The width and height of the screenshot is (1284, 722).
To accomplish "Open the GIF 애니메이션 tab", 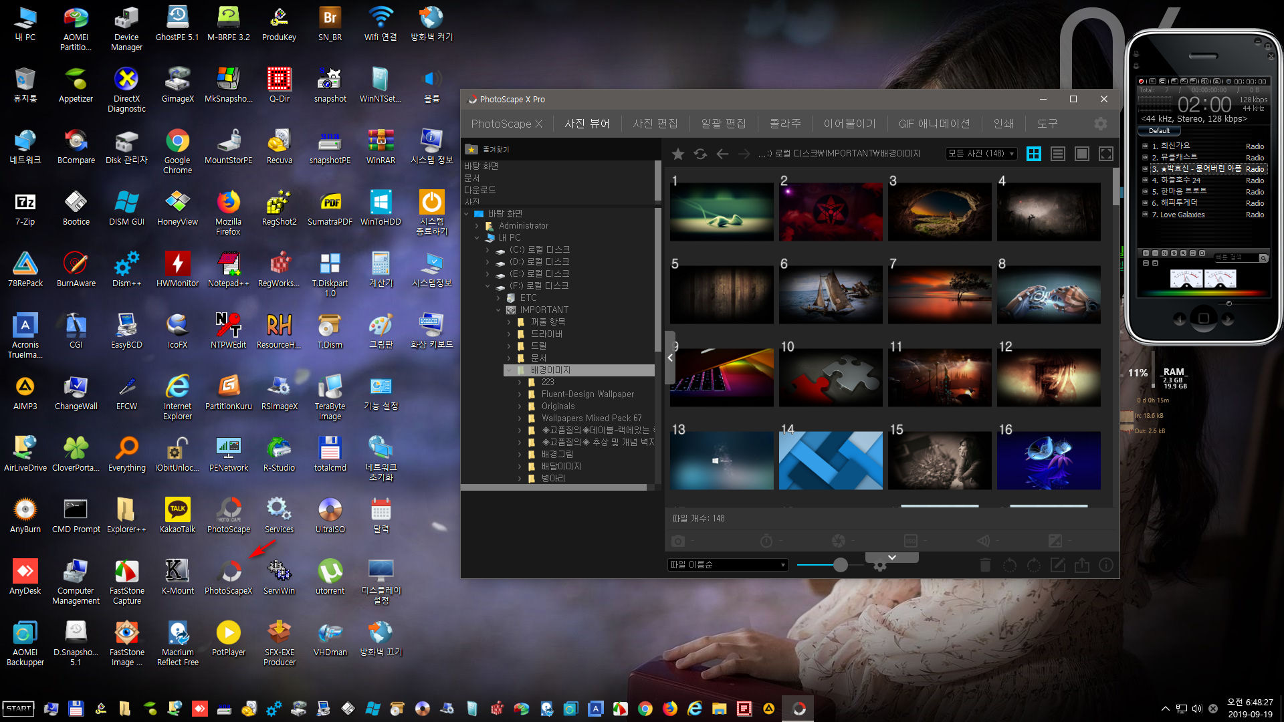I will point(934,124).
